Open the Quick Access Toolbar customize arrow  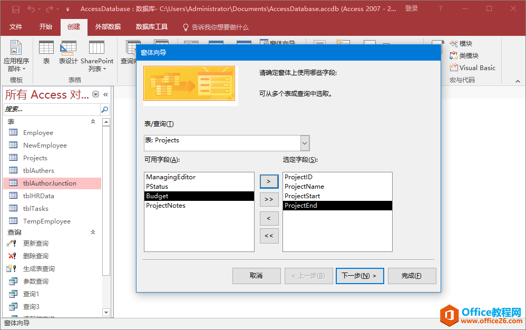click(67, 9)
